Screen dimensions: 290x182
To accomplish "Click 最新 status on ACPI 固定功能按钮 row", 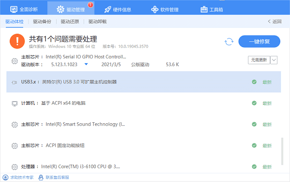I will click(267, 146).
